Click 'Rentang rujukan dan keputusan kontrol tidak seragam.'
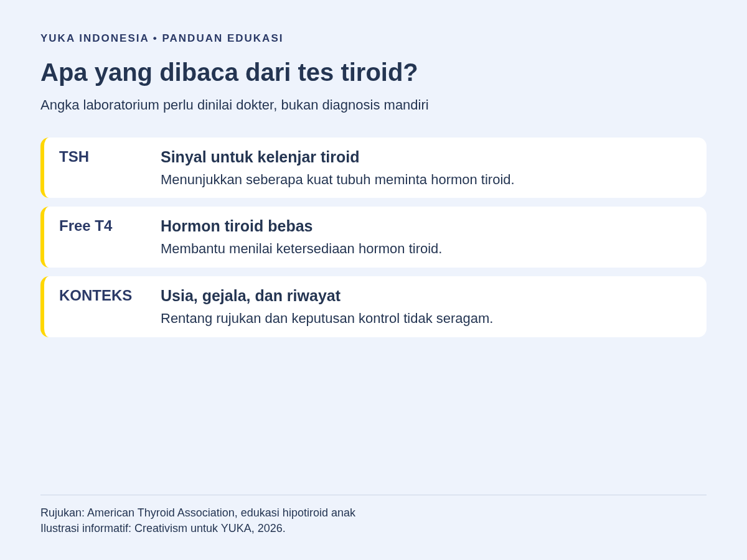747x560 pixels. pos(327,319)
